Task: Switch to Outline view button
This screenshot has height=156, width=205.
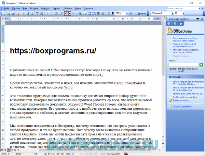Action: tap(12, 150)
